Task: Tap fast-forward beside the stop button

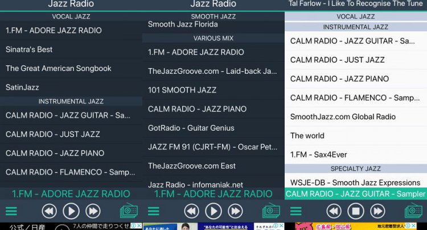Action: click(x=377, y=211)
